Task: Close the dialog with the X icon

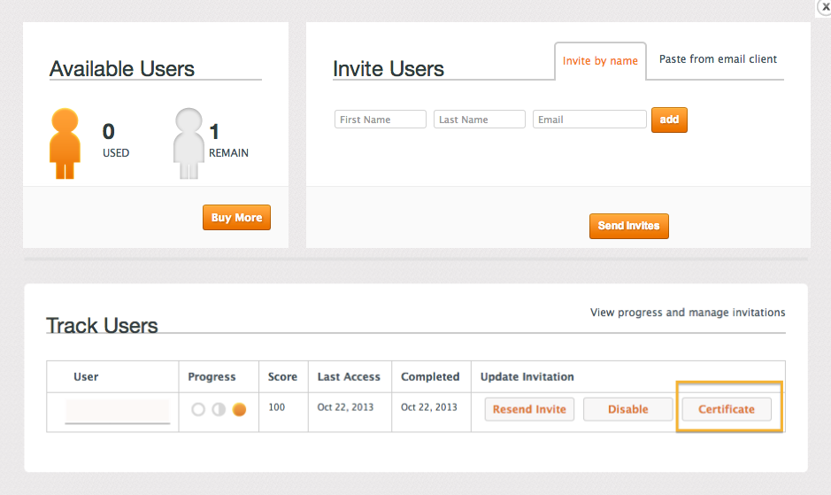Action: (x=822, y=7)
